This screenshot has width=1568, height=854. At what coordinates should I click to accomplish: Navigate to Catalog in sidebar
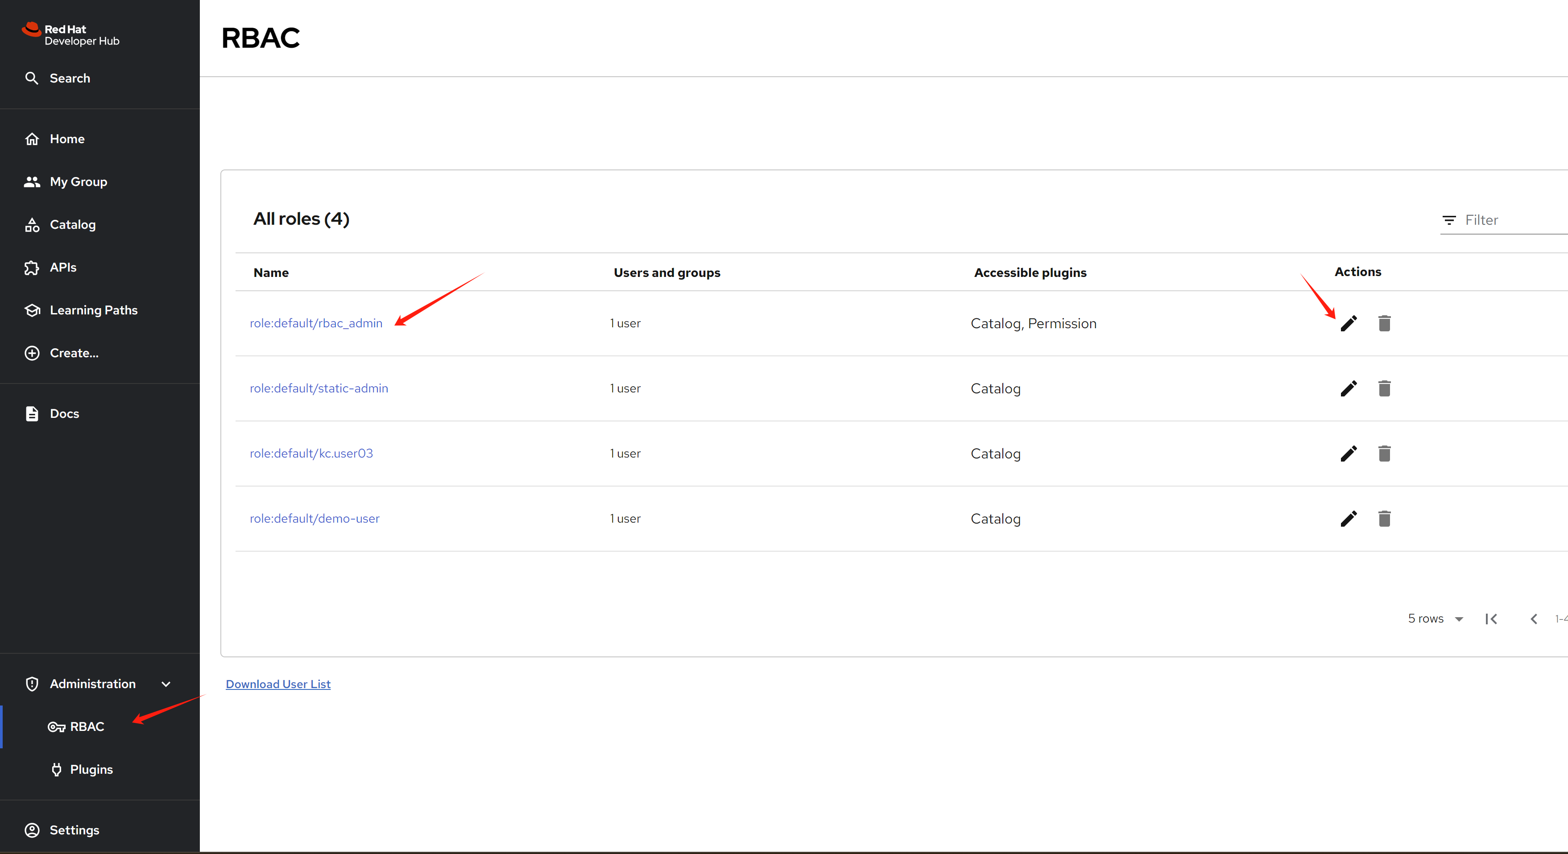click(x=72, y=225)
